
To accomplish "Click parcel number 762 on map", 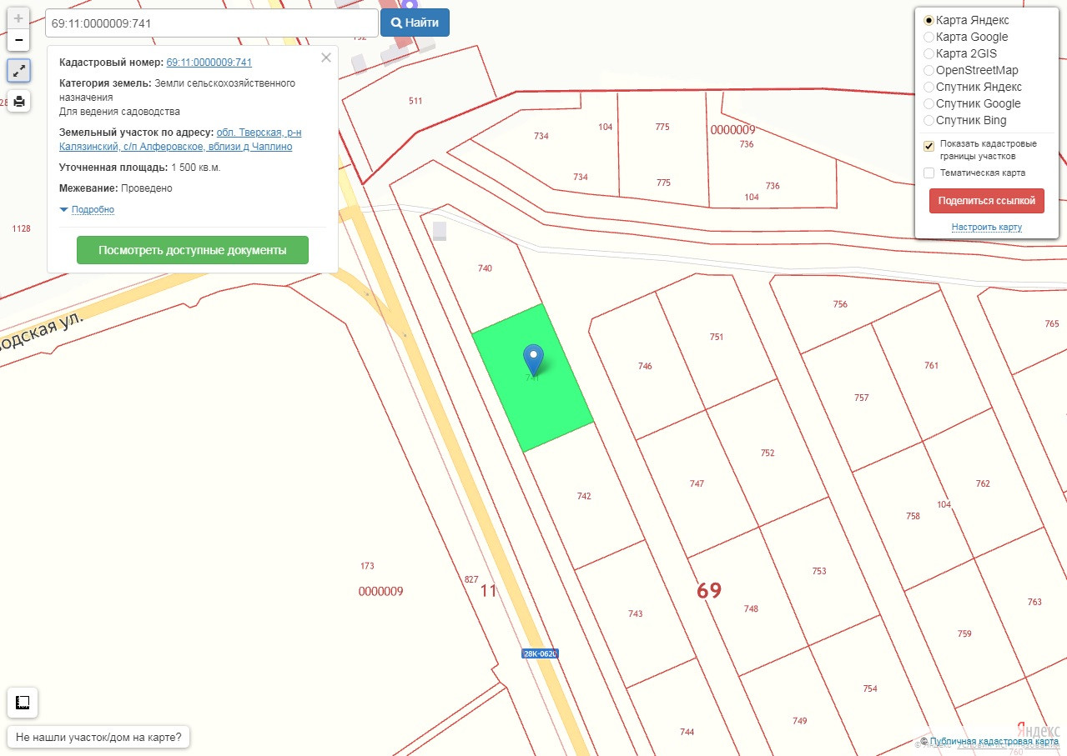I will pyautogui.click(x=983, y=483).
